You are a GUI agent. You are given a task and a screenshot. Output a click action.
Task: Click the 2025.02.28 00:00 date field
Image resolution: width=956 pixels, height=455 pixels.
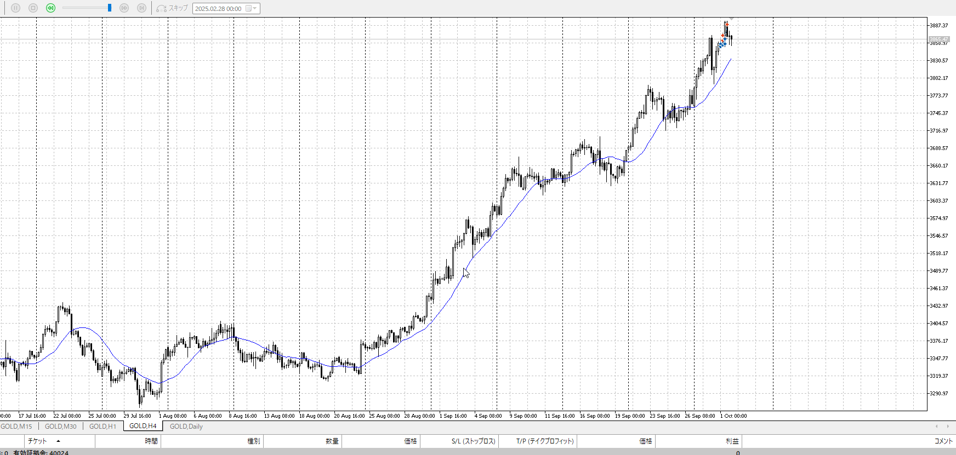[218, 9]
